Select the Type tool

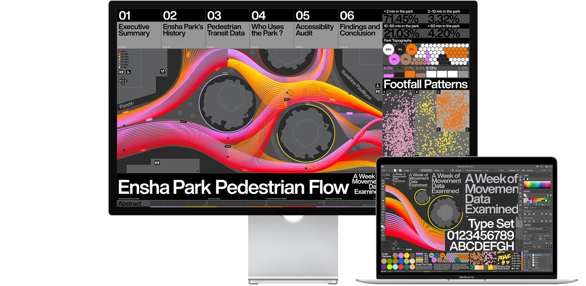click(x=383, y=195)
